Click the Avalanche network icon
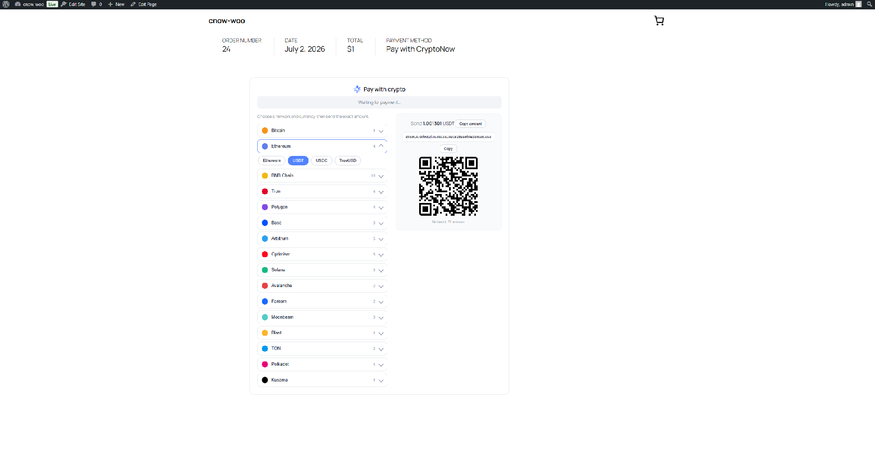 point(265,286)
